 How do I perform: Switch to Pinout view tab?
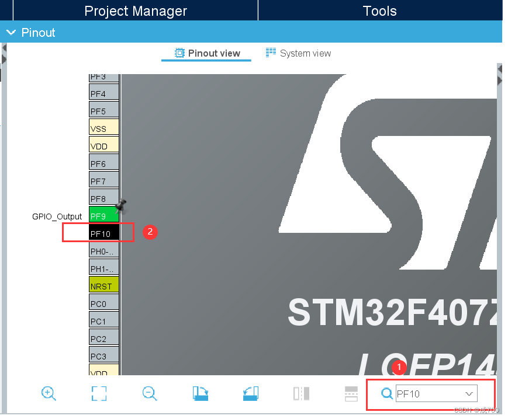[x=206, y=53]
